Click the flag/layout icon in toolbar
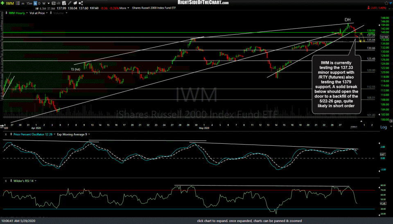393x224 pixels. [75, 3]
